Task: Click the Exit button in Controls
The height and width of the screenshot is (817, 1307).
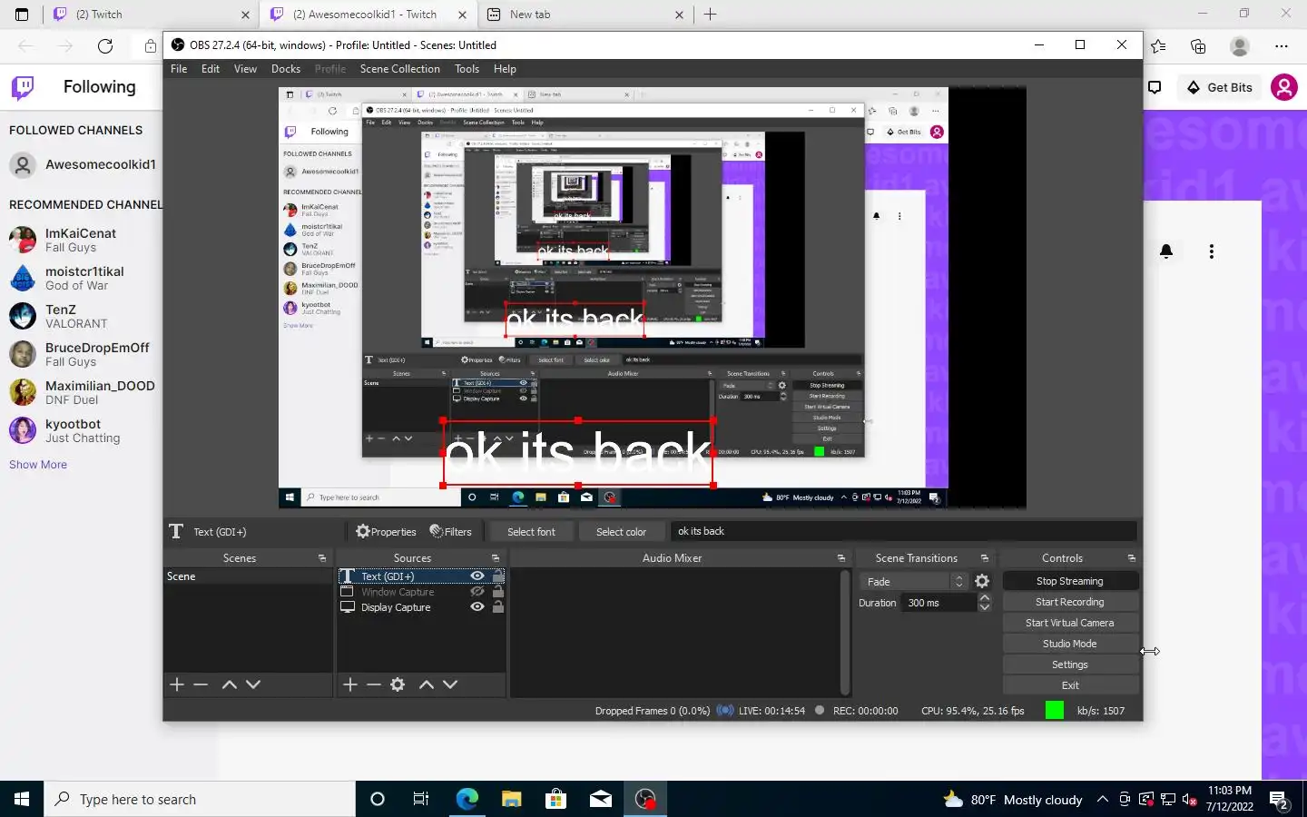Action: coord(1070,685)
